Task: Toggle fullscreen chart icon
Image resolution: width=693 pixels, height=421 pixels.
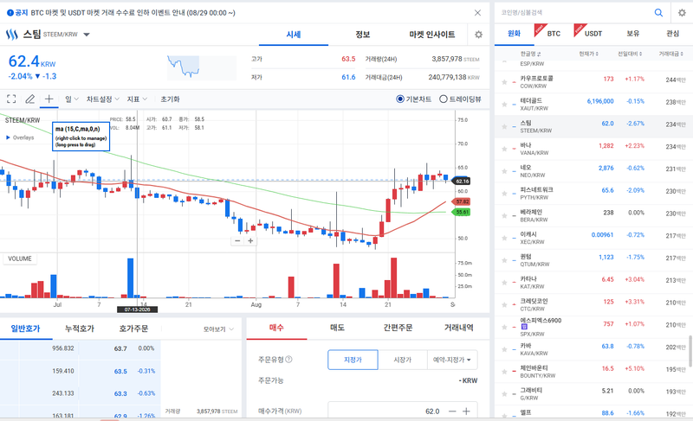Action: click(11, 99)
